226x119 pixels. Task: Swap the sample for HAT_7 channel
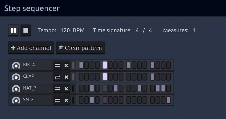[x=57, y=89]
